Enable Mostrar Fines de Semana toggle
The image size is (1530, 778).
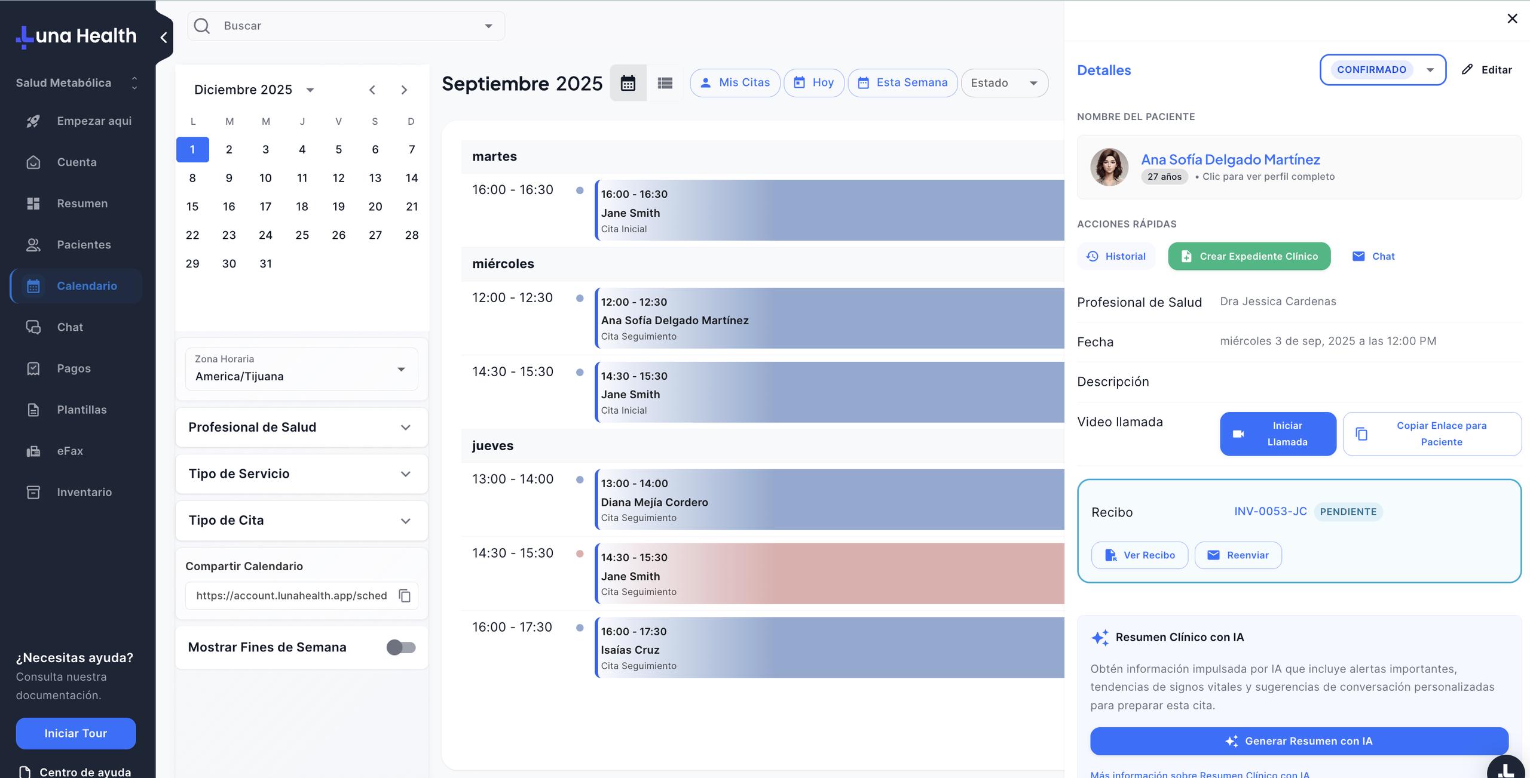pyautogui.click(x=400, y=647)
